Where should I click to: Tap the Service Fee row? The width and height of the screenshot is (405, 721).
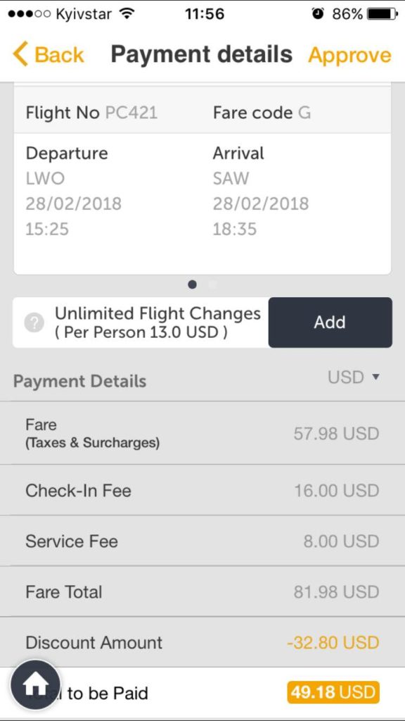pyautogui.click(x=202, y=541)
